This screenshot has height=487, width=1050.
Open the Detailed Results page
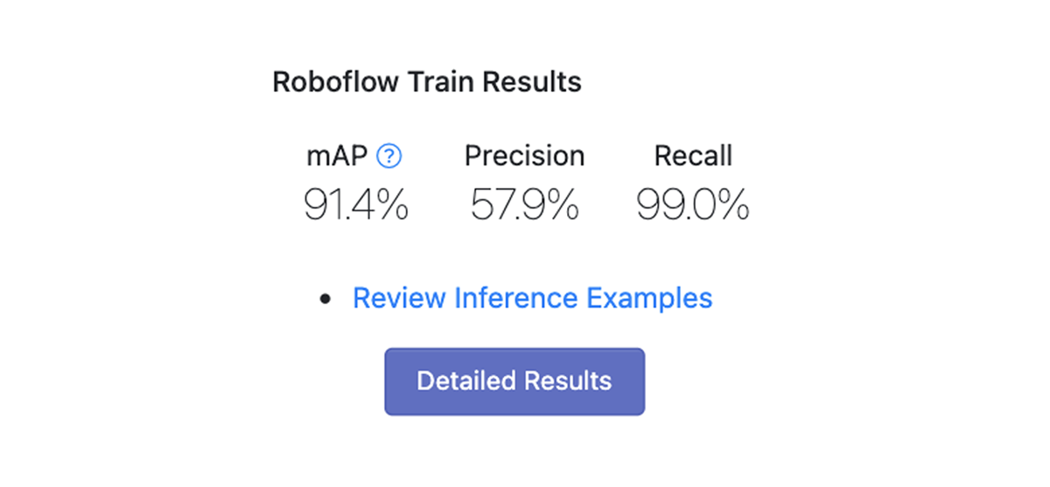tap(514, 382)
